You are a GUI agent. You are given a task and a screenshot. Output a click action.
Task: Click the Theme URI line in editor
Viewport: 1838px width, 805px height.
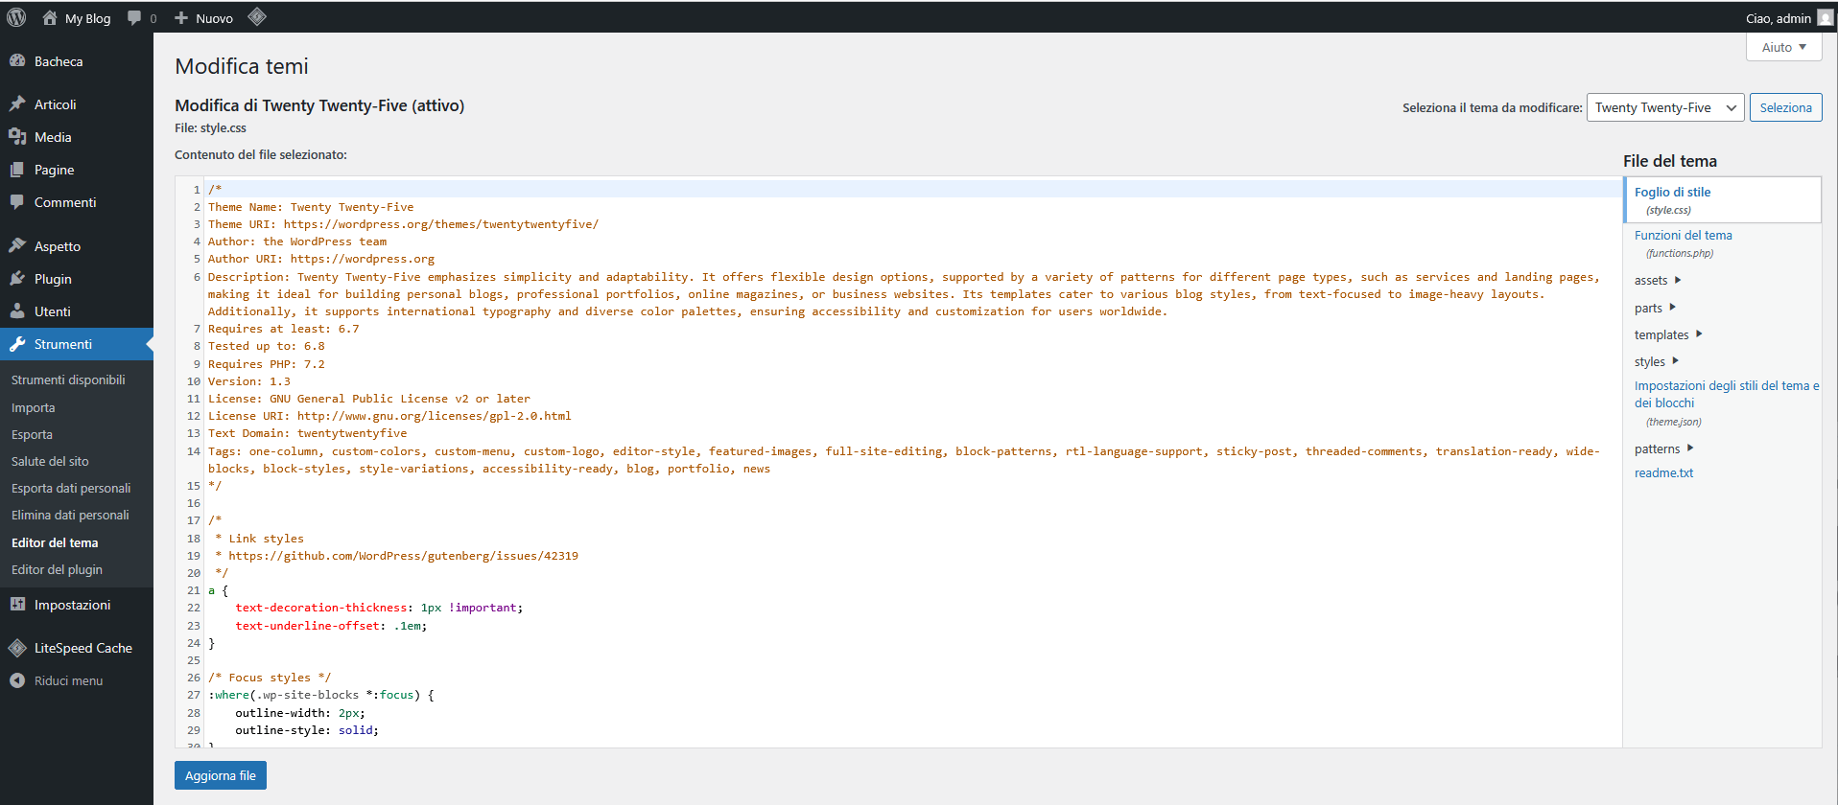[x=403, y=224]
